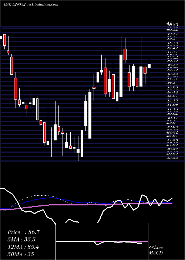Click the 31.64 price axis label
This screenshot has height=260, width=185.
pos(172,105)
